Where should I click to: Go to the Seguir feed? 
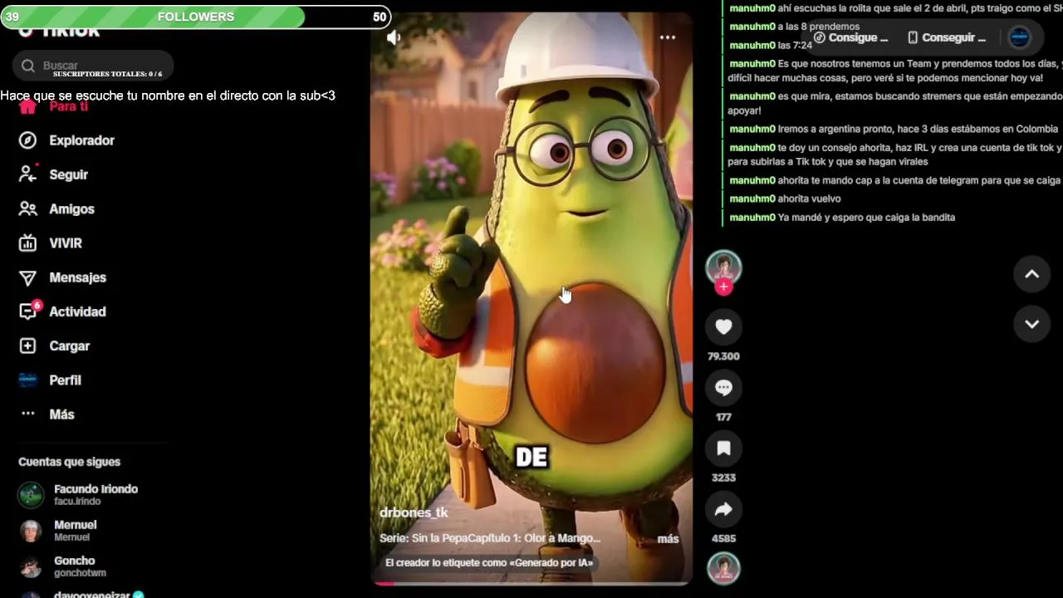coord(68,174)
